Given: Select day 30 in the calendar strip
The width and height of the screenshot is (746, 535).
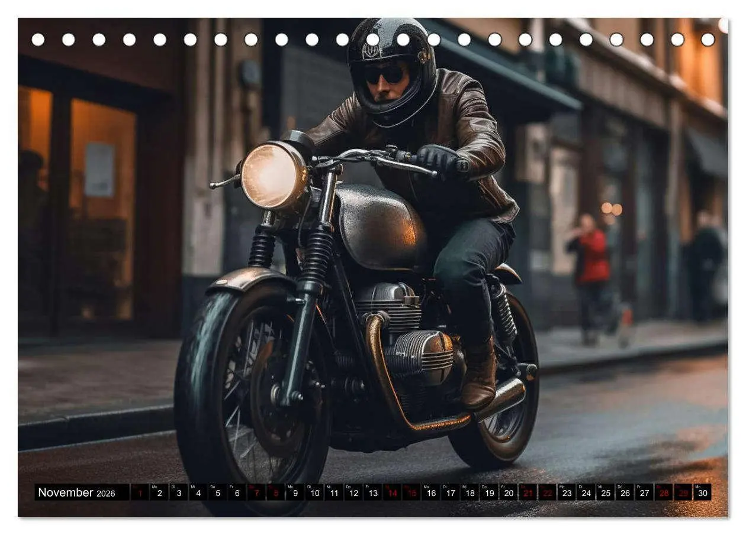Looking at the screenshot, I should (x=702, y=492).
